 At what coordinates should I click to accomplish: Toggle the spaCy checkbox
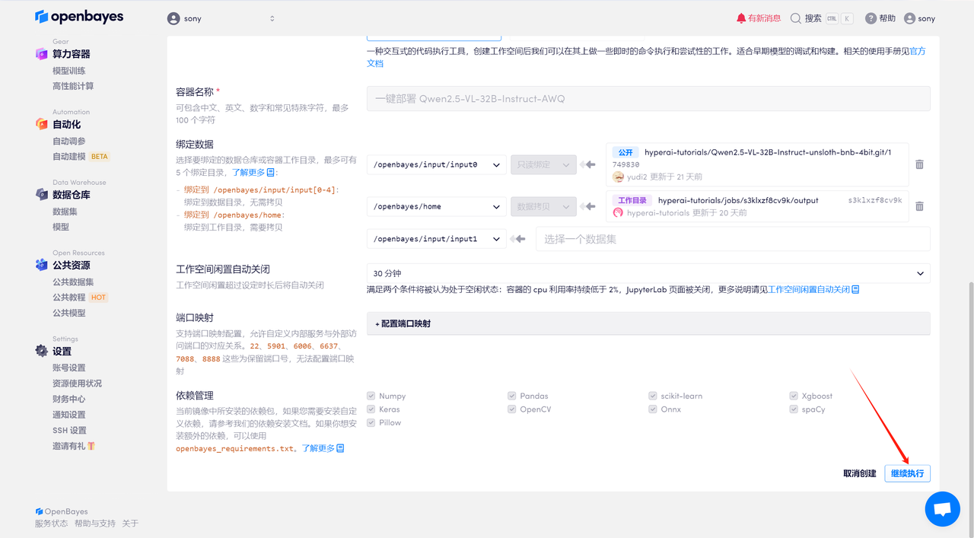794,409
